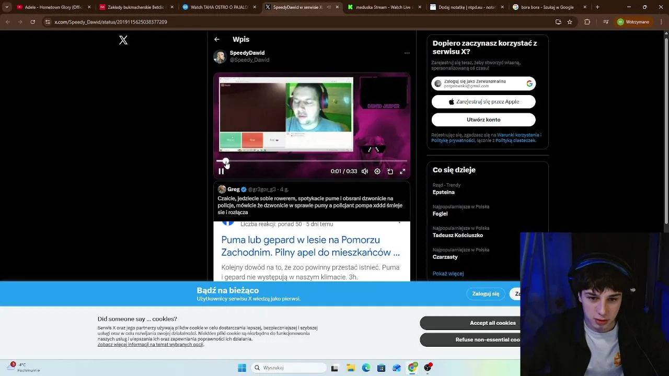
Task: Open @Speedy_Dawid handle link
Action: [249, 60]
